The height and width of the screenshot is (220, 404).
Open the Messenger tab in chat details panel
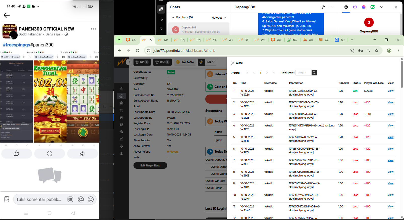coord(364,7)
